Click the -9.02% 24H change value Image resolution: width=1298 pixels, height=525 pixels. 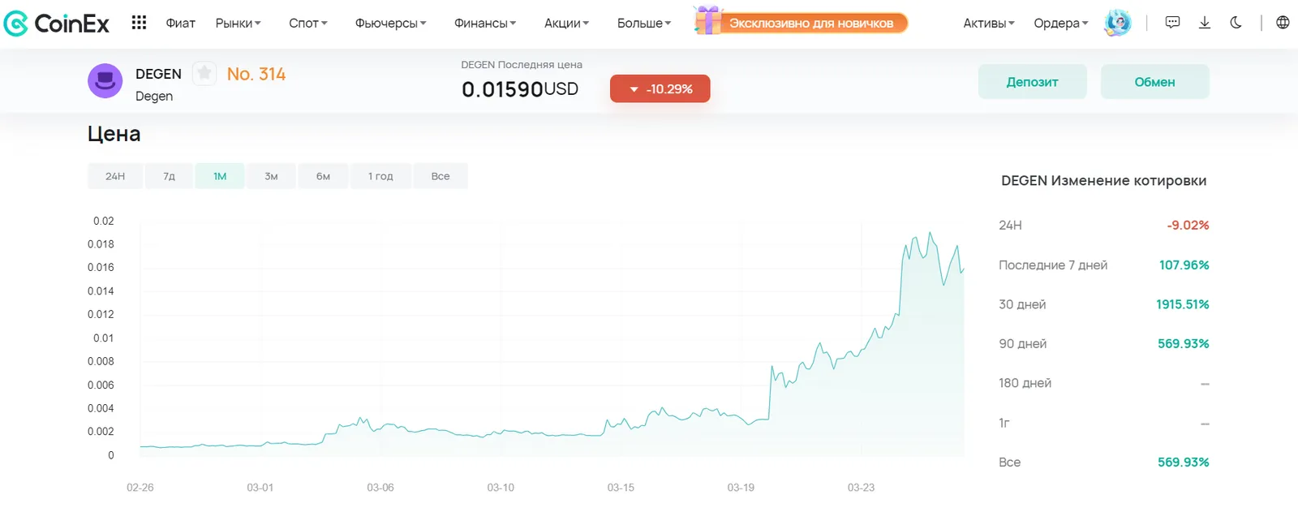coord(1188,226)
